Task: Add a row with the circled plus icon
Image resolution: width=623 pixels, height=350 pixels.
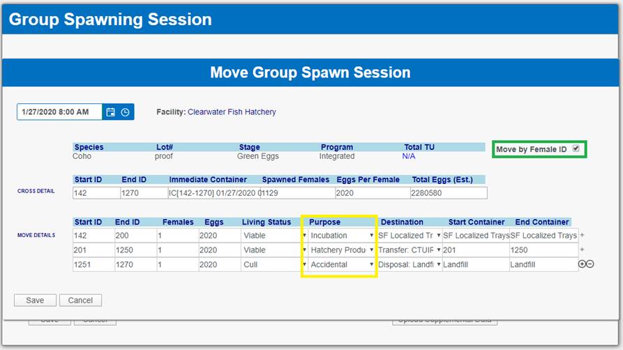Action: pyautogui.click(x=582, y=264)
